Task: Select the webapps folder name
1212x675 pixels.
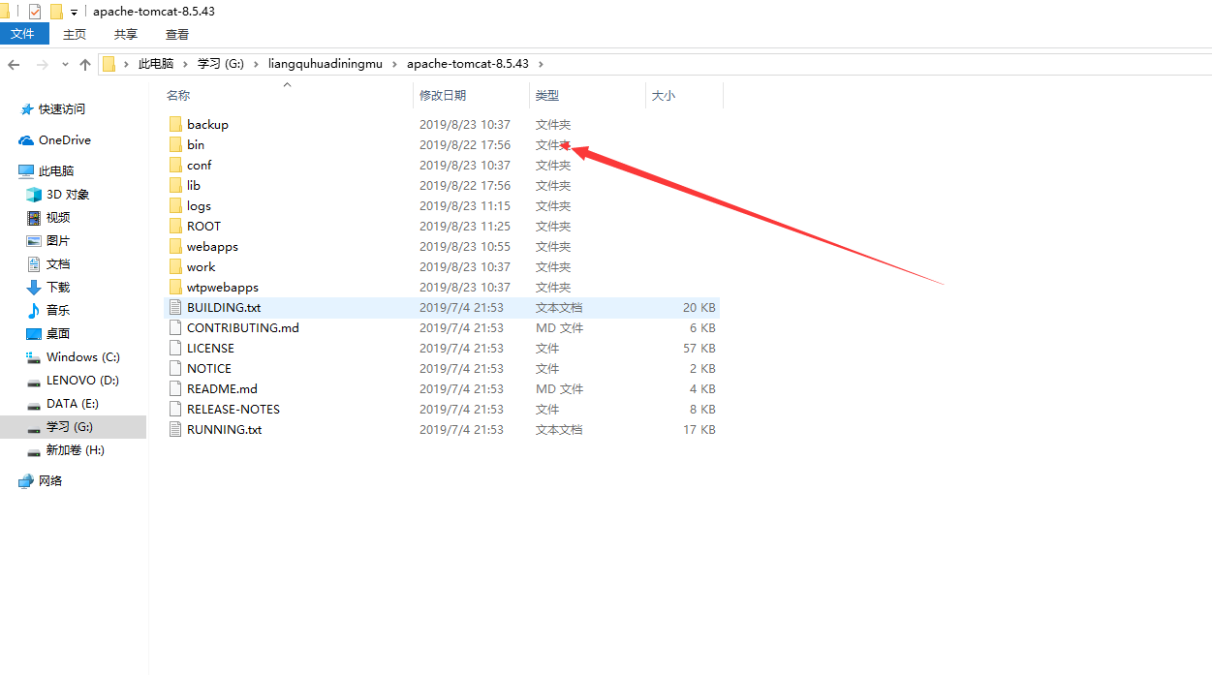Action: [x=212, y=246]
